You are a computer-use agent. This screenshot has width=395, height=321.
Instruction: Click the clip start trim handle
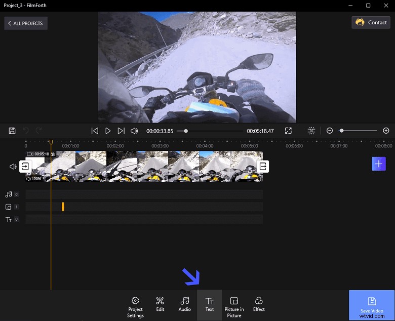pos(25,166)
